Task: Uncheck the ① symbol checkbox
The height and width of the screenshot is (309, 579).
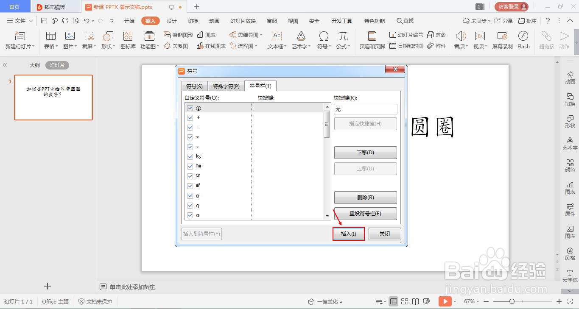Action: tap(190, 109)
